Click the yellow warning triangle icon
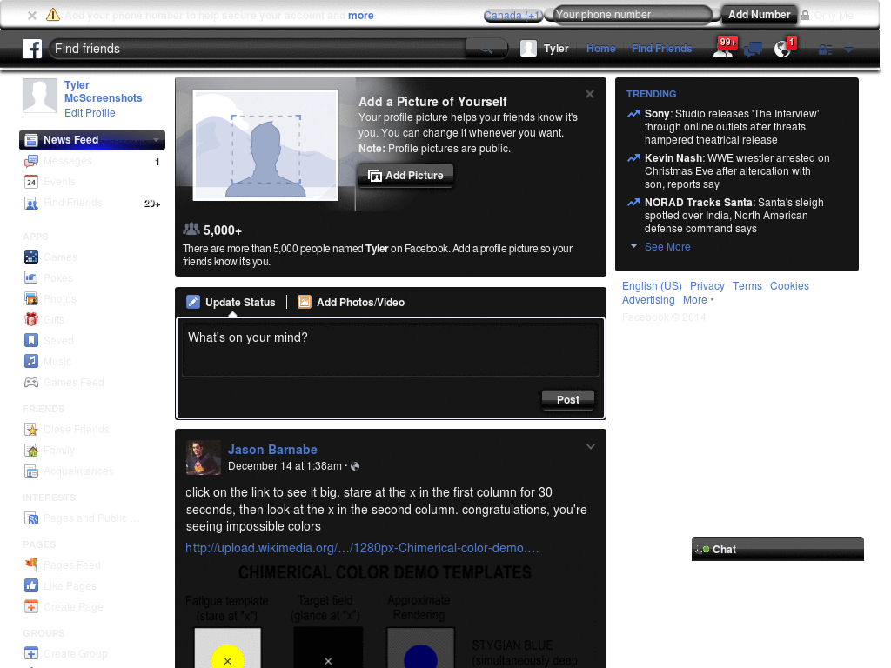This screenshot has height=668, width=891. 53,15
